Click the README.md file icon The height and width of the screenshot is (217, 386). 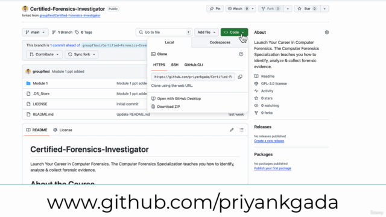(x=28, y=115)
